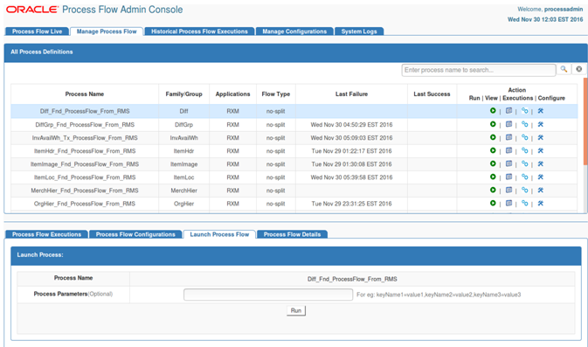
Task: Configure ItemLoc_Fnd_ProcessFlow_From_RMS tools icon
Action: point(540,177)
